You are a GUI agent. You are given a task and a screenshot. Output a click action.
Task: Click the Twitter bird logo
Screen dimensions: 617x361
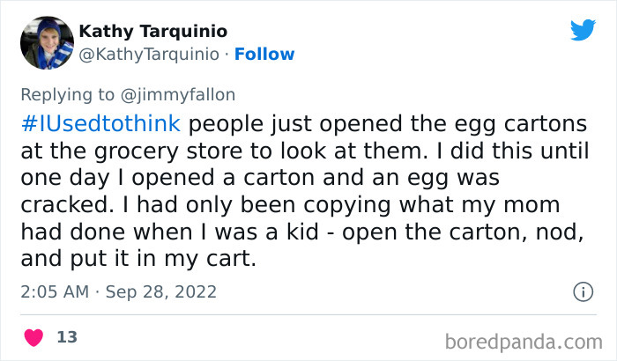pos(583,30)
